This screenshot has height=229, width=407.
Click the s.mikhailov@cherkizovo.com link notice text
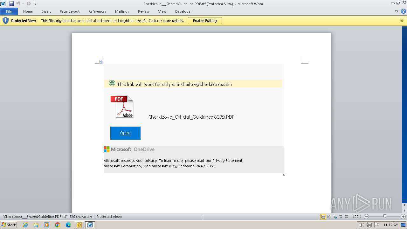(174, 84)
